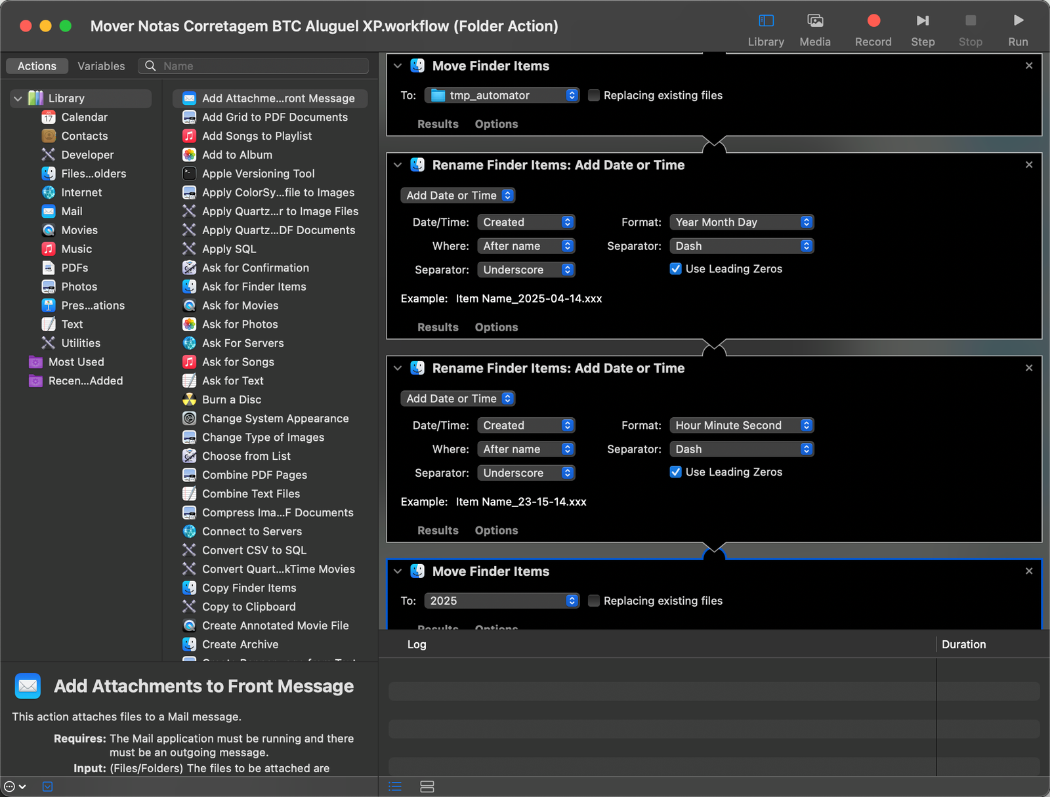The image size is (1050, 797).
Task: Toggle the Library panel toolbar icon
Action: click(x=766, y=30)
